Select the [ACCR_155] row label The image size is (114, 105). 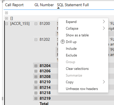pos(20,24)
